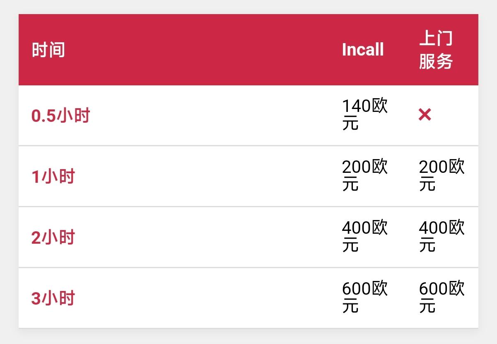The height and width of the screenshot is (344, 497).
Task: Click the 2小时 row label
Action: 53,237
